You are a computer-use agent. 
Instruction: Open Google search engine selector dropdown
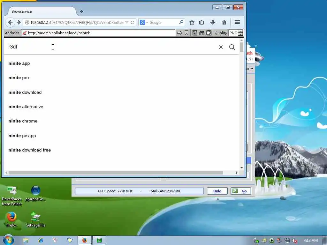coord(144,22)
